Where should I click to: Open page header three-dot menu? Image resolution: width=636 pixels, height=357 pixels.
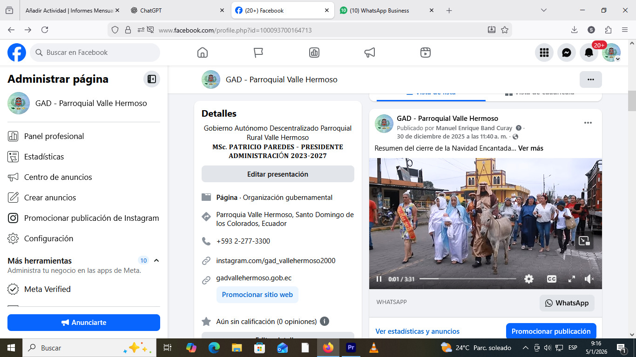pos(590,79)
